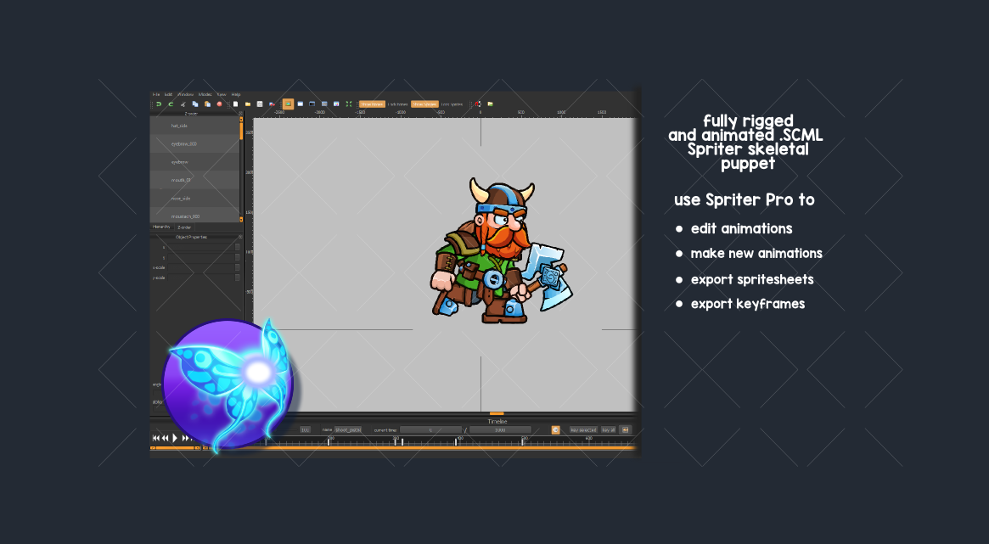Select moustach_000 in Z-order list
The image size is (989, 544).
coord(194,215)
